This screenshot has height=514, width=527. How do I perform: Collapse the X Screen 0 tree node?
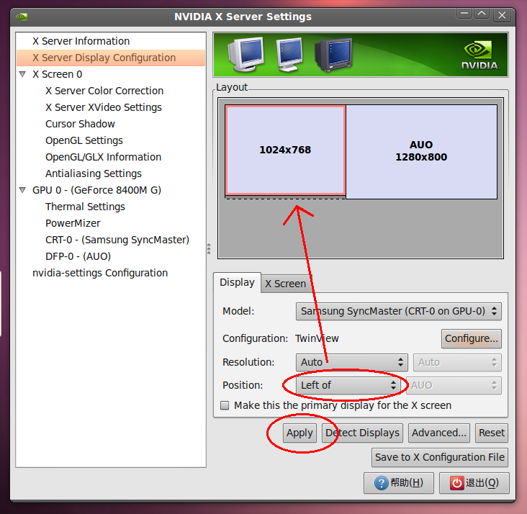click(x=22, y=74)
